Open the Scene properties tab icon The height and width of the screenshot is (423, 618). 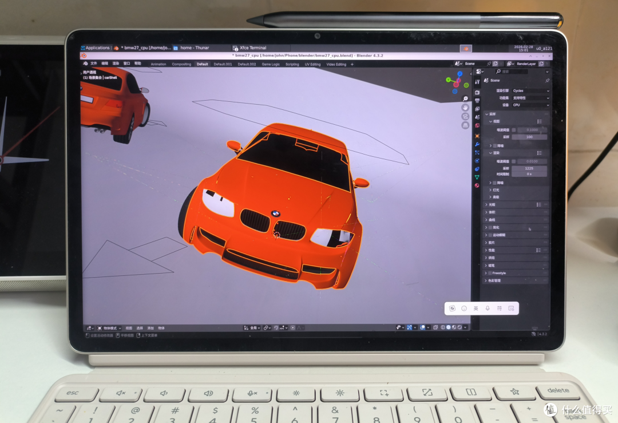tap(477, 117)
